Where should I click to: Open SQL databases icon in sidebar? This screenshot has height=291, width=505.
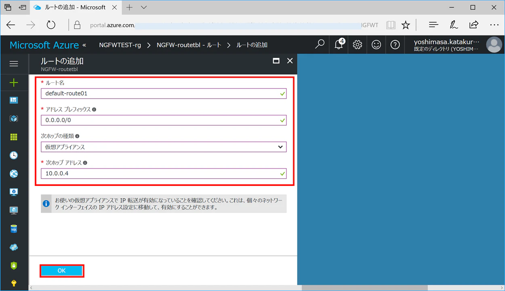coord(14,229)
